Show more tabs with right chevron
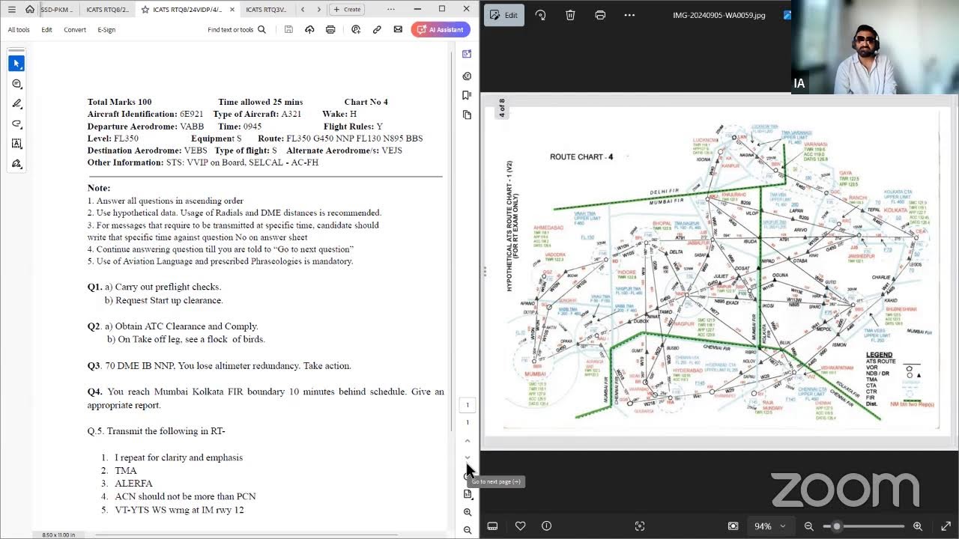The width and height of the screenshot is (959, 539). 318,10
